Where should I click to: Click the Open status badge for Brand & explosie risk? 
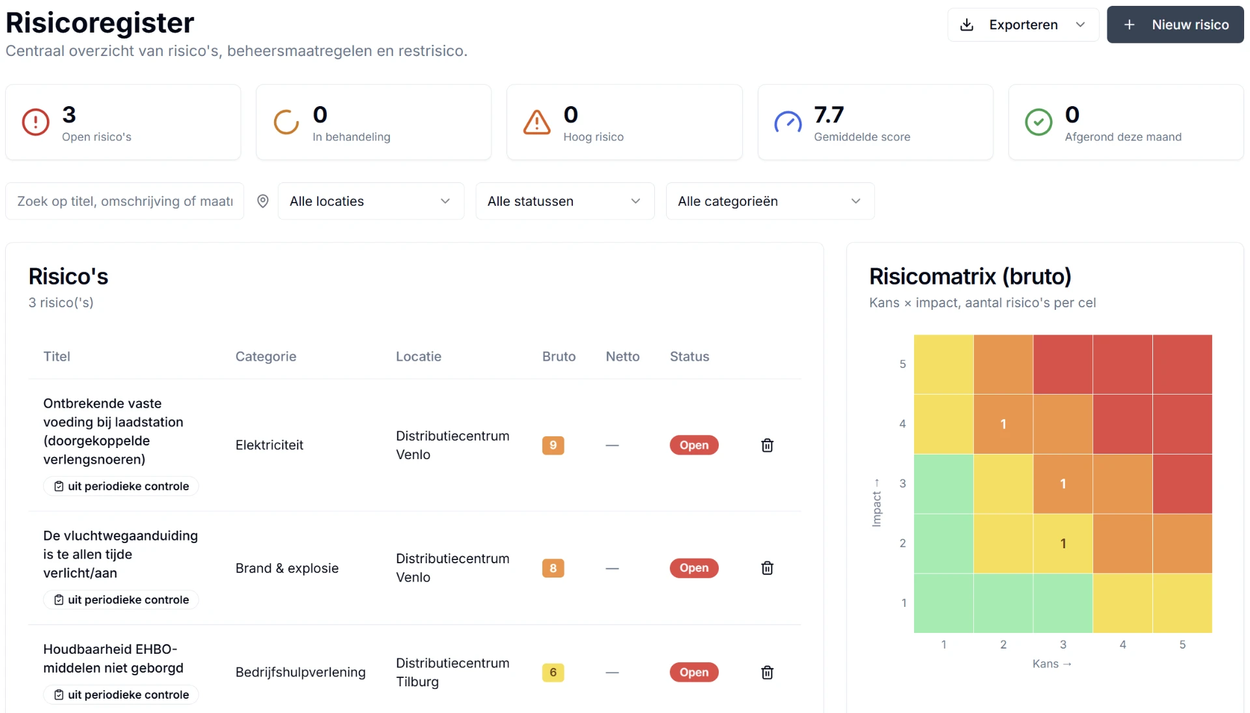[x=694, y=568]
